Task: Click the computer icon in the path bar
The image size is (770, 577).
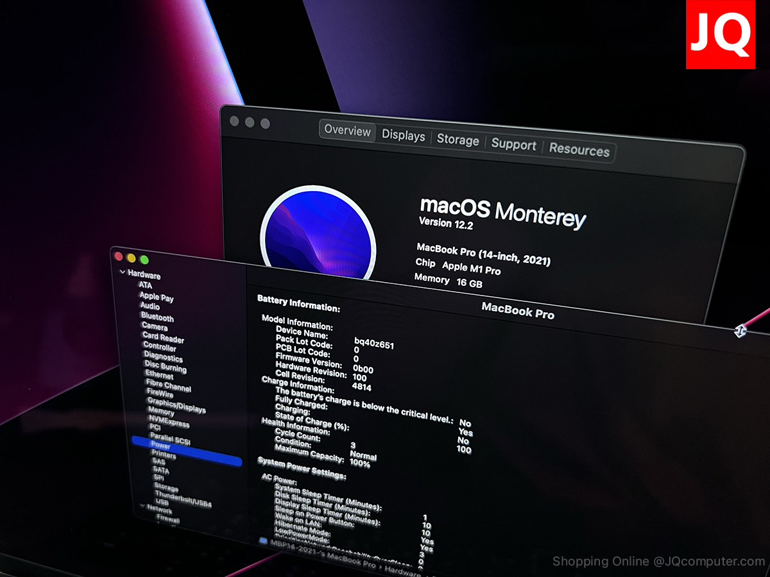Action: [x=263, y=541]
